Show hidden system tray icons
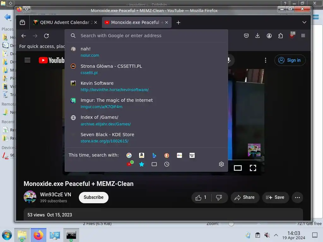This screenshot has width=323, height=242. [276, 235]
